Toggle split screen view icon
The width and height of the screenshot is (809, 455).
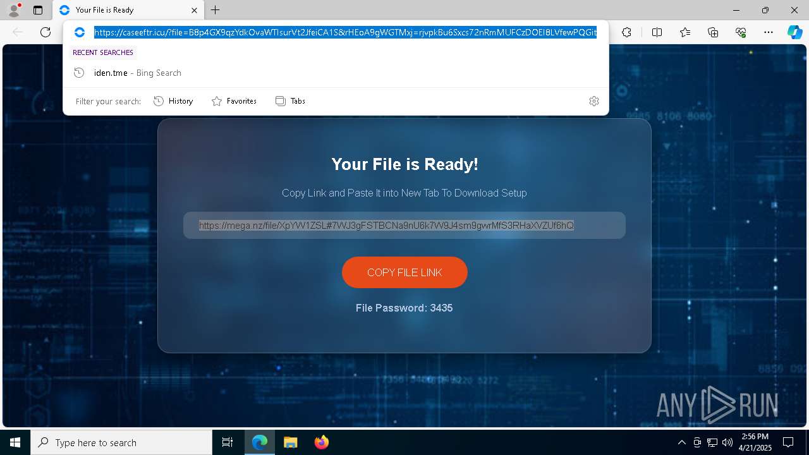tap(657, 32)
